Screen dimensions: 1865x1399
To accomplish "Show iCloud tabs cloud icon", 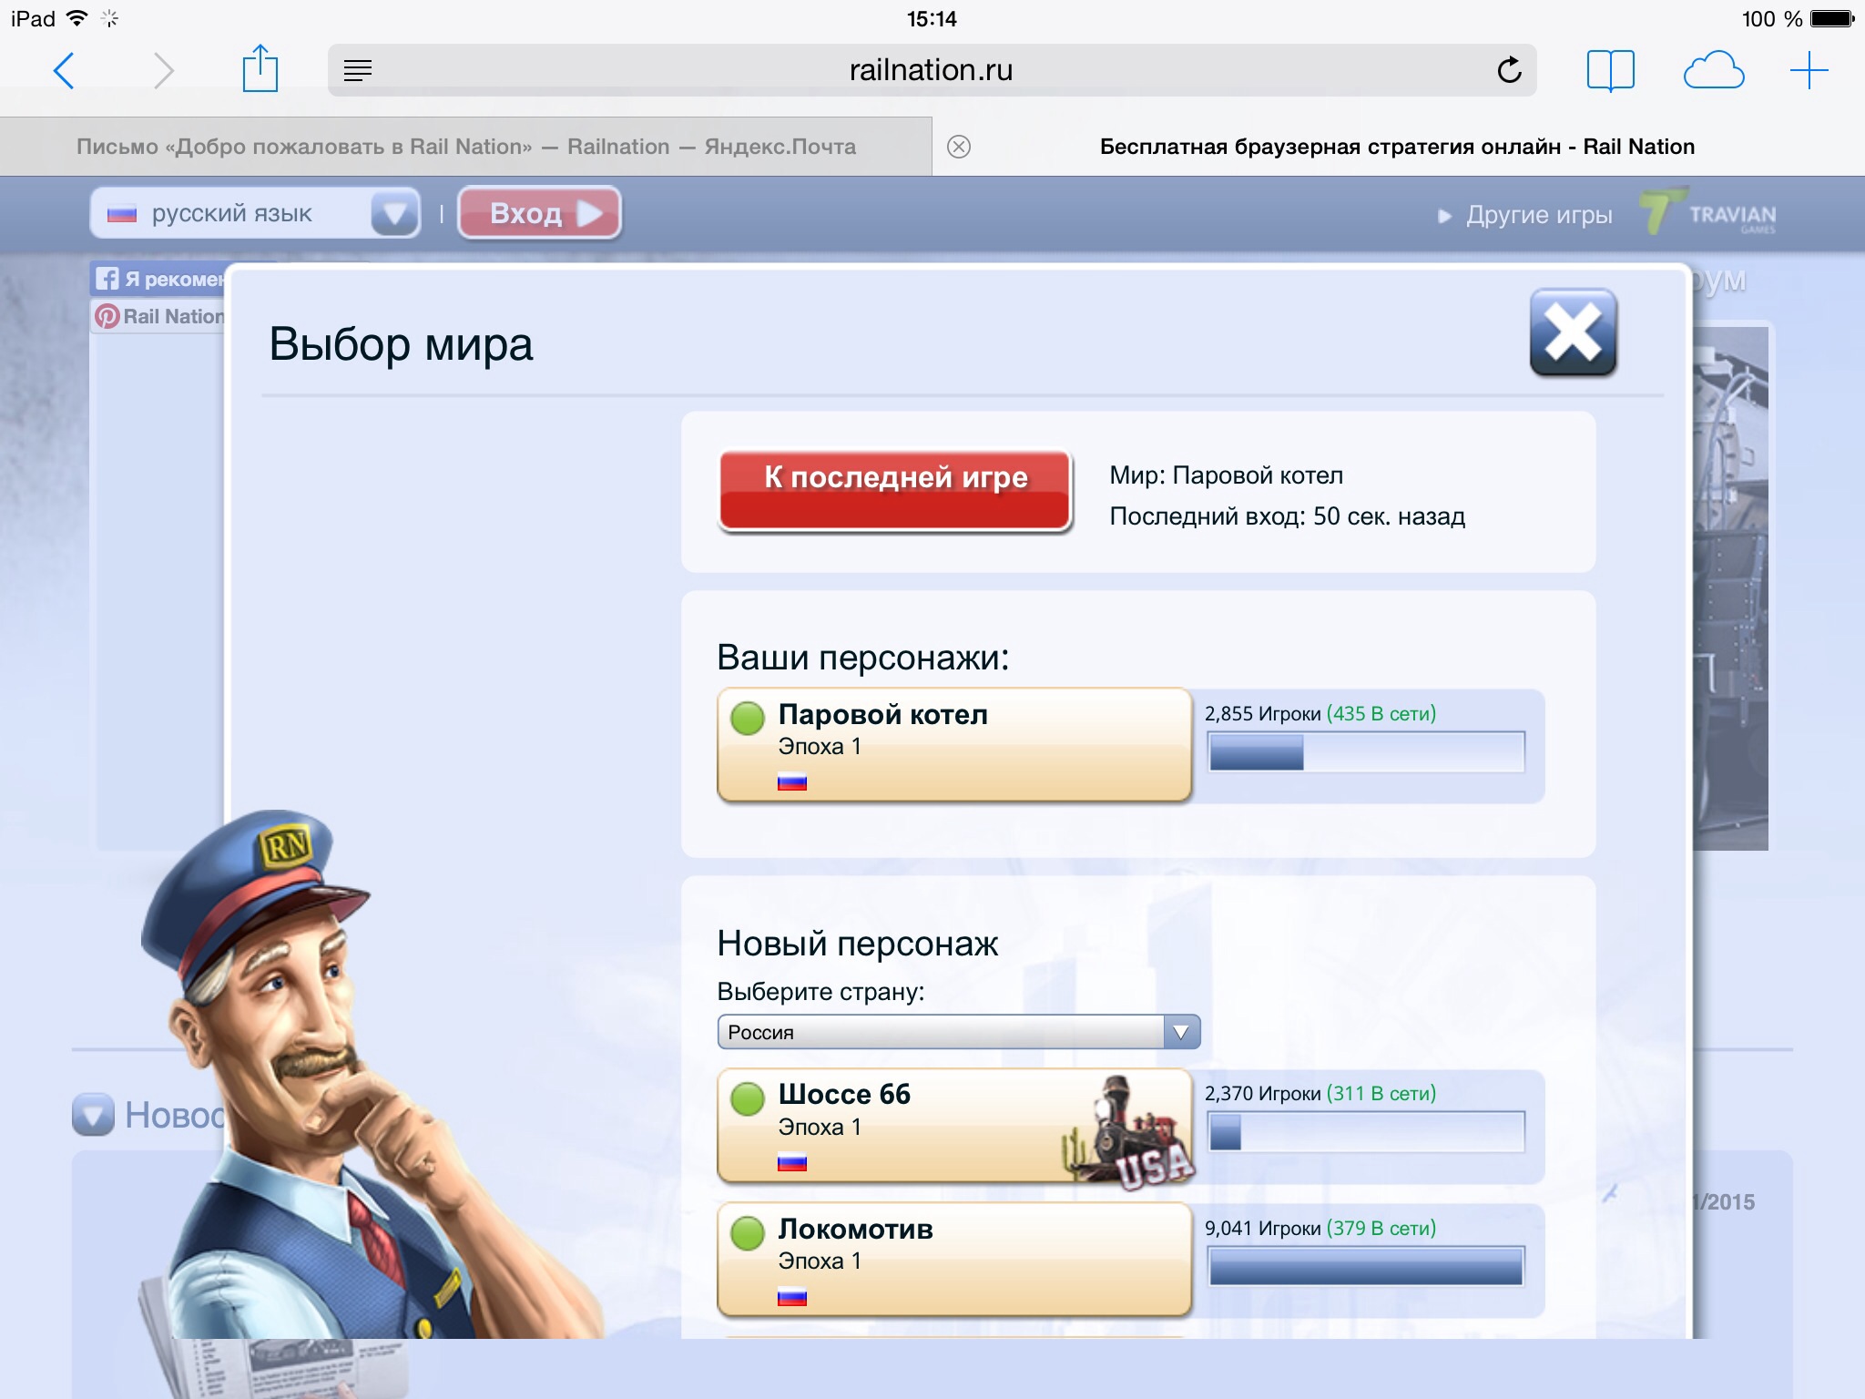I will [x=1713, y=70].
